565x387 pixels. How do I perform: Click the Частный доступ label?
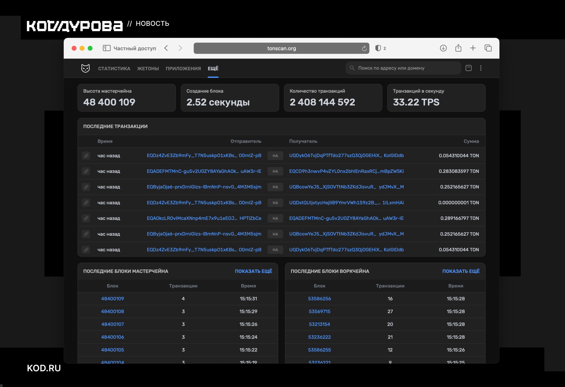(x=135, y=48)
